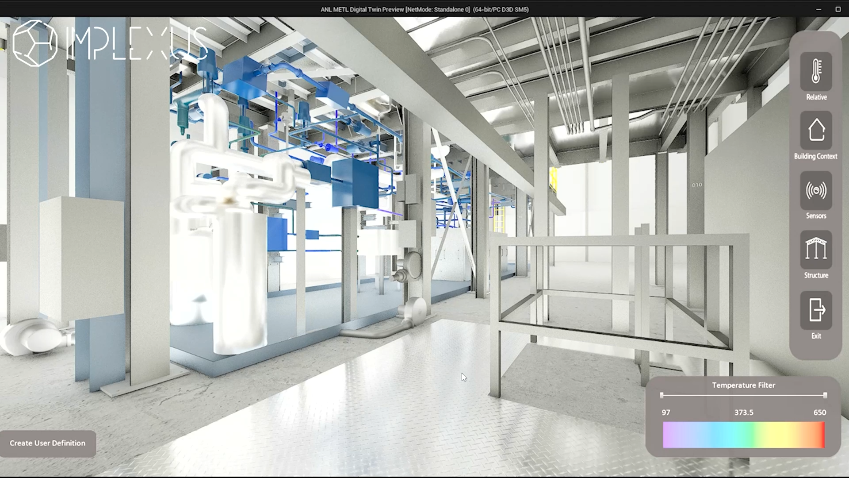
Task: Click the 650 maximum temperature value
Action: point(820,412)
